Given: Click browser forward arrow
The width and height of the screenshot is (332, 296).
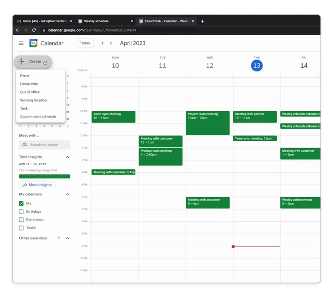Looking at the screenshot, I should coord(26,30).
